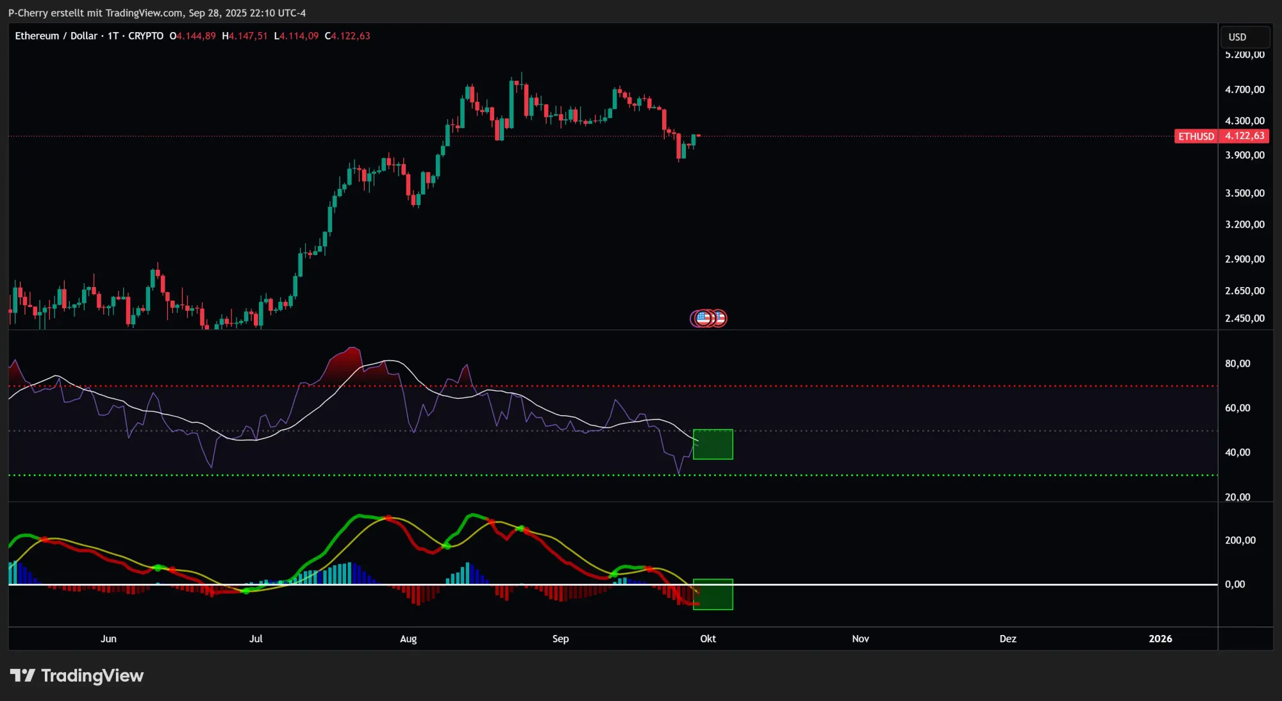1282x701 pixels.
Task: Click the Jun label on time axis
Action: [x=108, y=639]
